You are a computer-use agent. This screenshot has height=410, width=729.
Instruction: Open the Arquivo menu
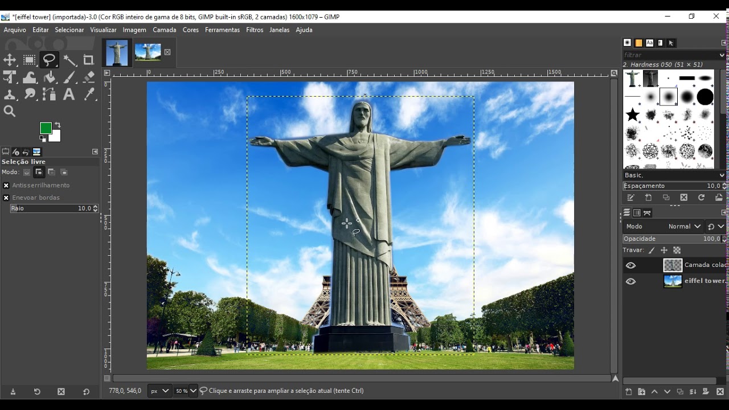click(x=15, y=30)
